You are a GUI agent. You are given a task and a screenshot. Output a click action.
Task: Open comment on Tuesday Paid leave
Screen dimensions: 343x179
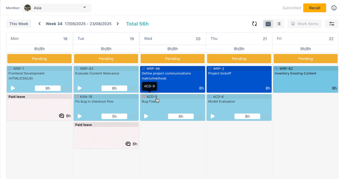128,144
